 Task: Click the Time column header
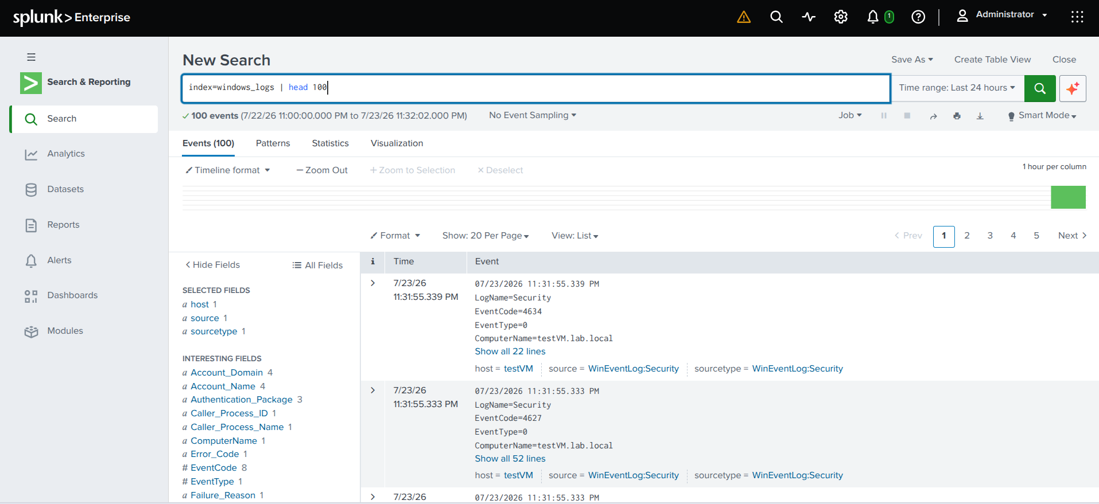click(x=404, y=261)
